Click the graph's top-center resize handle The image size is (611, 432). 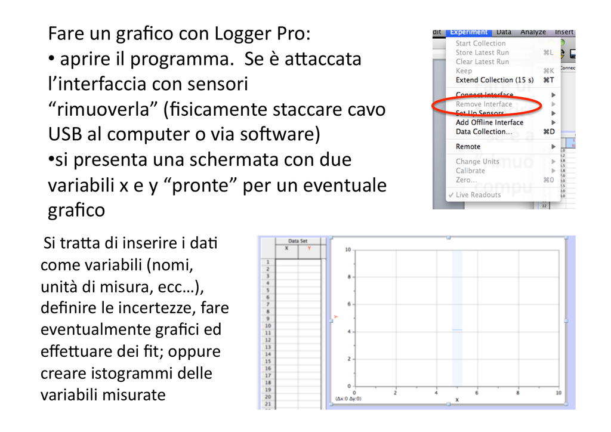[x=449, y=237]
